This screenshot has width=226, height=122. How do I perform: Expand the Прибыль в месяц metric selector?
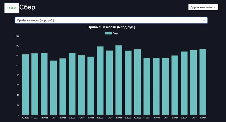tap(111, 20)
